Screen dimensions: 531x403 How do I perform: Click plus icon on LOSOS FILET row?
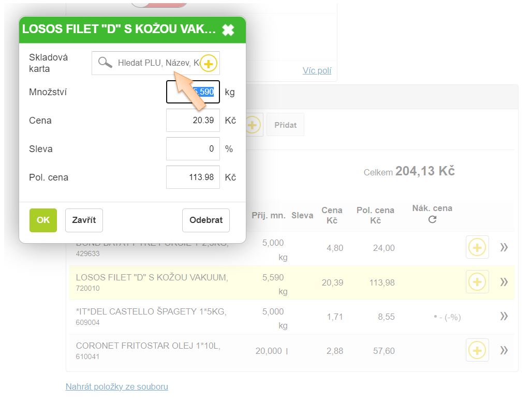tap(477, 282)
